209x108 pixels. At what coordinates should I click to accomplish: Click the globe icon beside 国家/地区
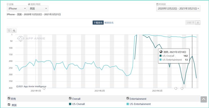(29, 4)
